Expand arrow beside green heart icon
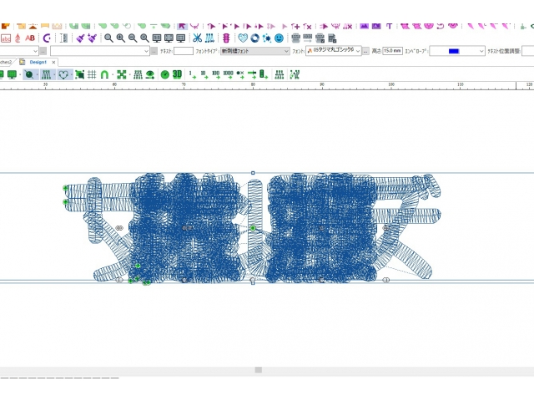Image resolution: width=534 pixels, height=401 pixels. coord(71,74)
